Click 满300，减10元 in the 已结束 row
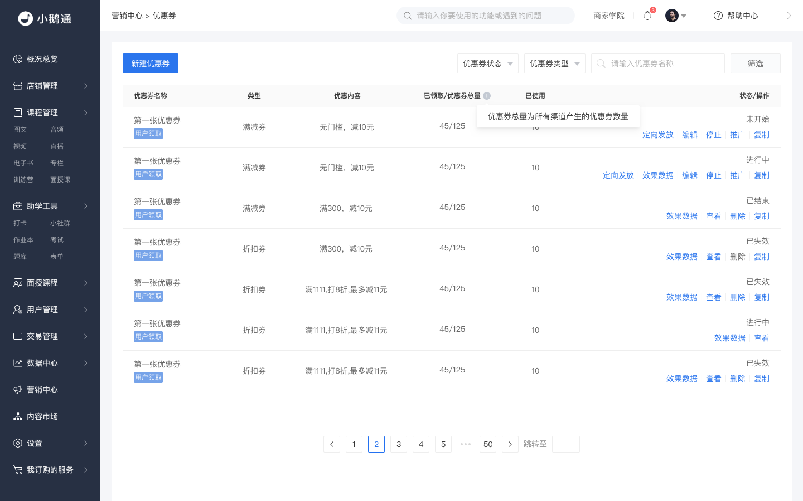The width and height of the screenshot is (803, 501). (346, 208)
